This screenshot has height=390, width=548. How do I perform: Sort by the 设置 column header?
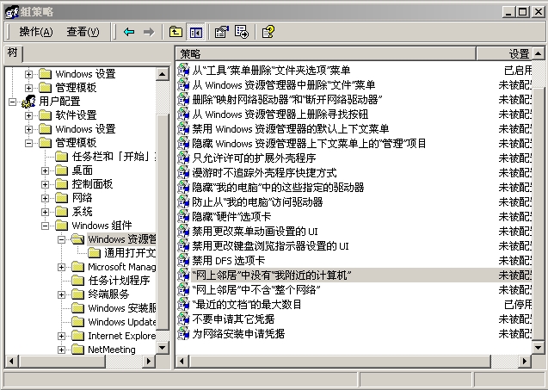click(504, 54)
